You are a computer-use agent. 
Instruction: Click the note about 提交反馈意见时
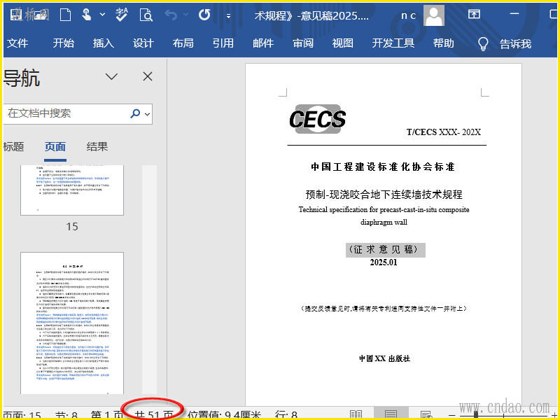[384, 309]
